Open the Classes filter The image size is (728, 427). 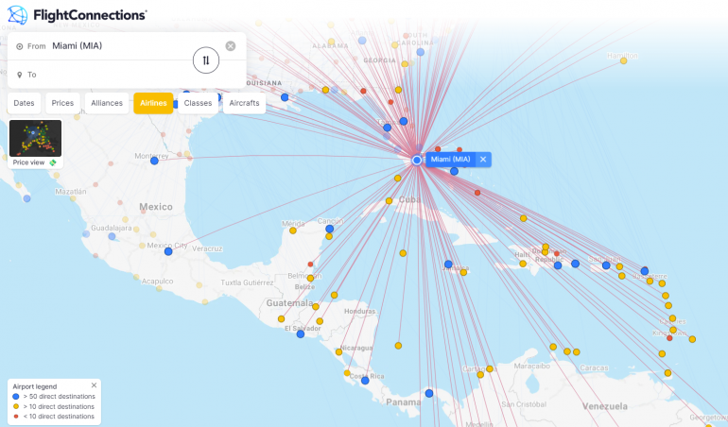pyautogui.click(x=198, y=103)
